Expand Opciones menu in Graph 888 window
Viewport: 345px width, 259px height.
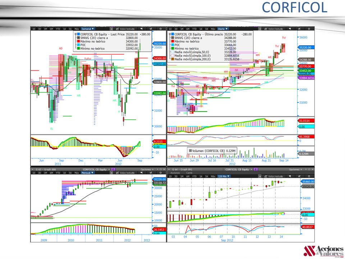(x=147, y=169)
